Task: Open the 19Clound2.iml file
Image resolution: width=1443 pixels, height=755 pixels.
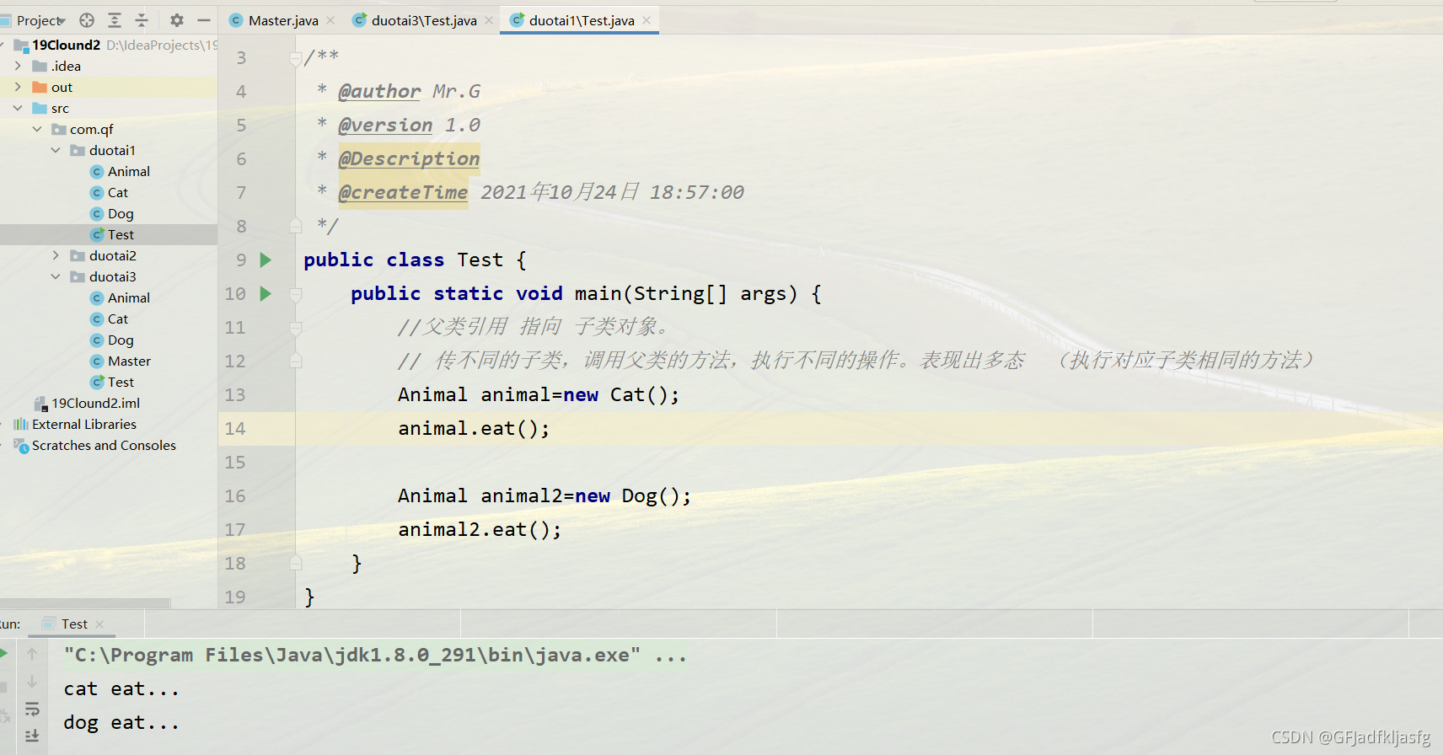Action: (87, 403)
